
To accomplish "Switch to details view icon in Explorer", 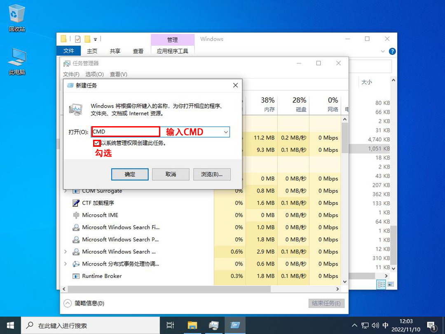I will [381, 284].
